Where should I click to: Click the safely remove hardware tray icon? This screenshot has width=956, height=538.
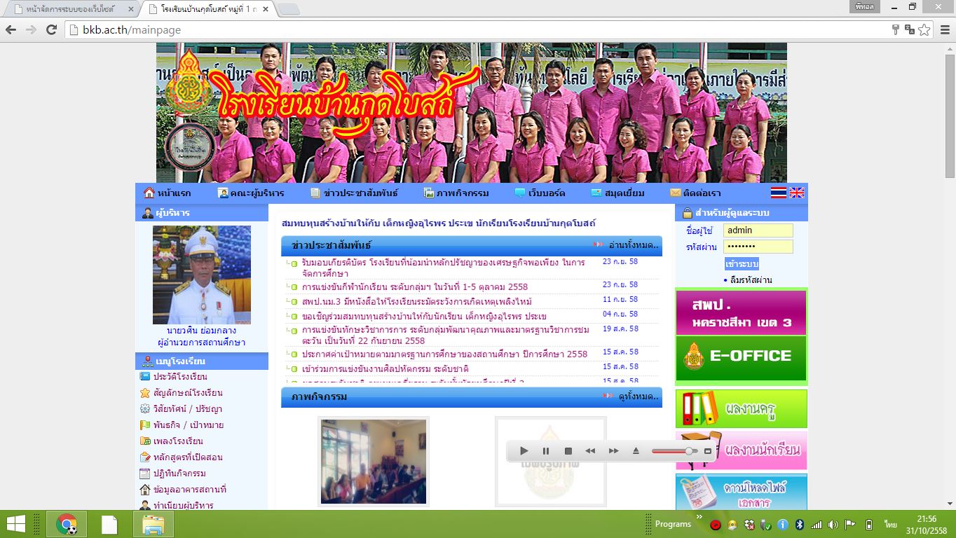[x=766, y=525]
